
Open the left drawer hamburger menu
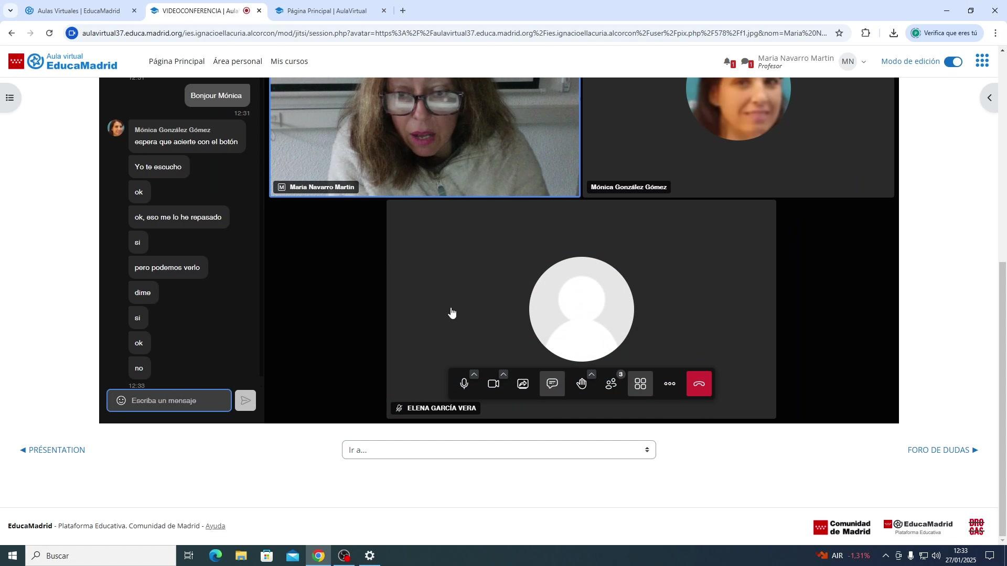9,98
